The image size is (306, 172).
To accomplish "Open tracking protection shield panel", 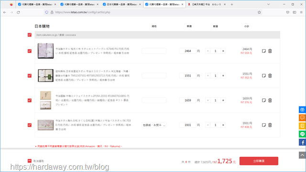I will click(47, 12).
